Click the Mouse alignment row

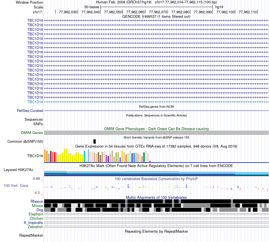[x=156, y=206]
